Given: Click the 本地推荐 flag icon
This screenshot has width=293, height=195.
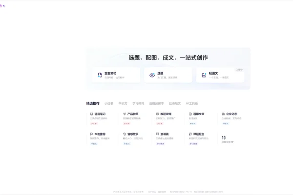Looking at the screenshot, I should tap(92, 134).
